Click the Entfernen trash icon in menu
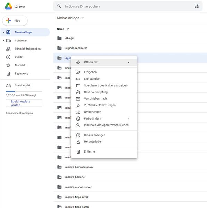The height and width of the screenshot is (208, 207). click(x=78, y=151)
